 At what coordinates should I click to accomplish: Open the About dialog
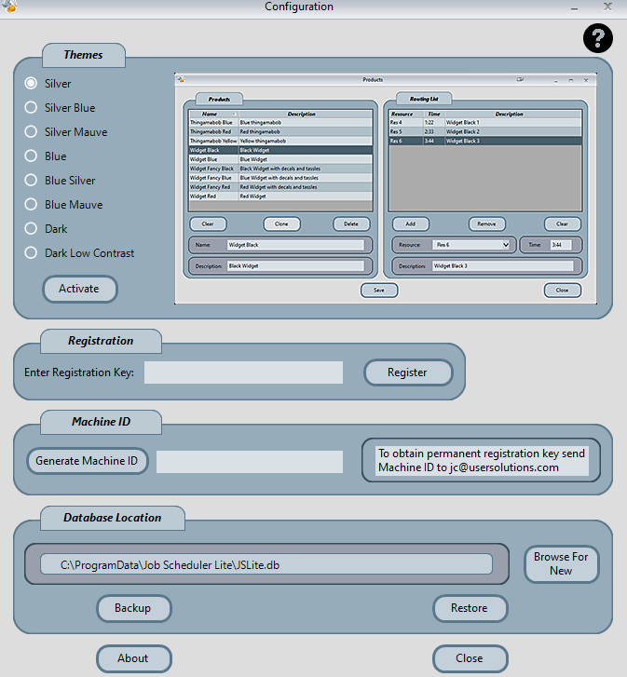tap(134, 658)
